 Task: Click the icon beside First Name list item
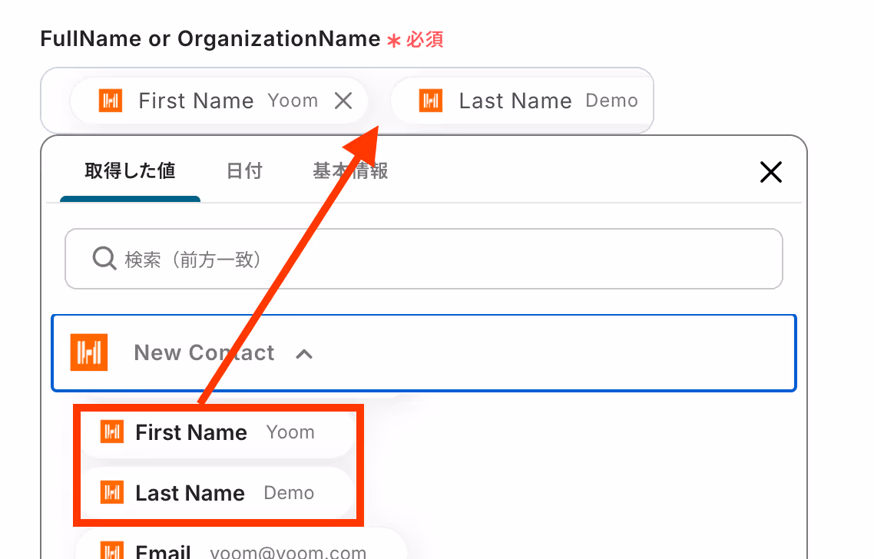point(111,432)
